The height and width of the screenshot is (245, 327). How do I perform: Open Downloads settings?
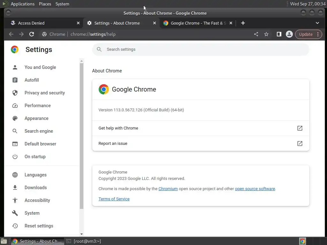coord(36,188)
